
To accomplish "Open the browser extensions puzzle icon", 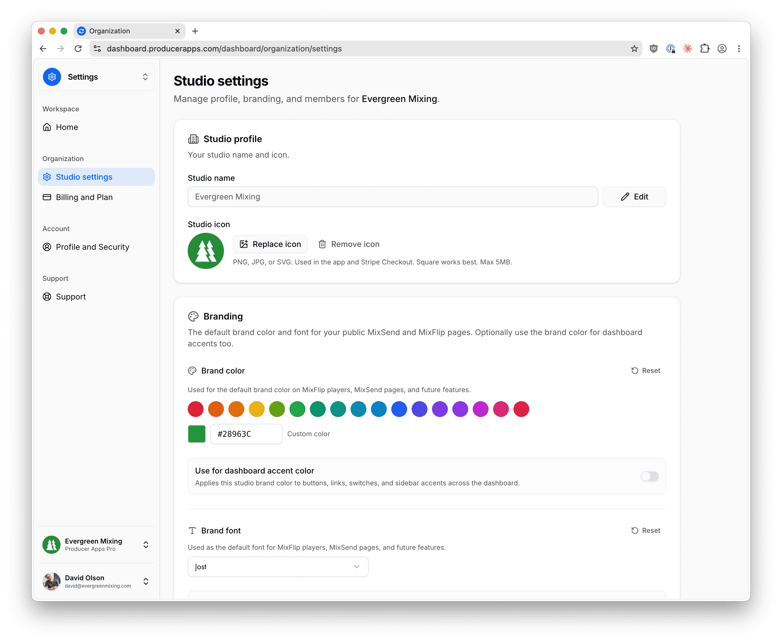I will click(705, 49).
